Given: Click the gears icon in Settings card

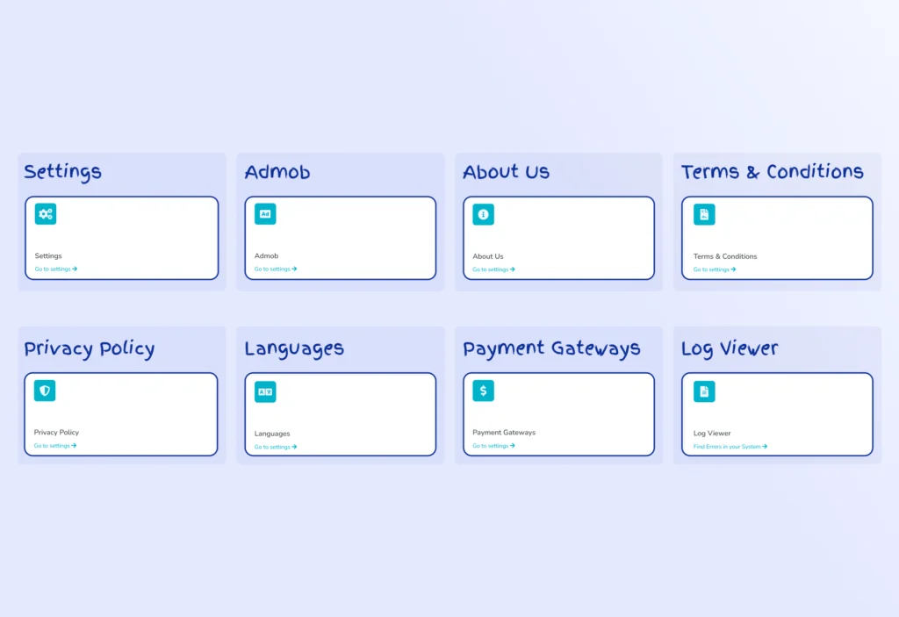Looking at the screenshot, I should coord(46,214).
